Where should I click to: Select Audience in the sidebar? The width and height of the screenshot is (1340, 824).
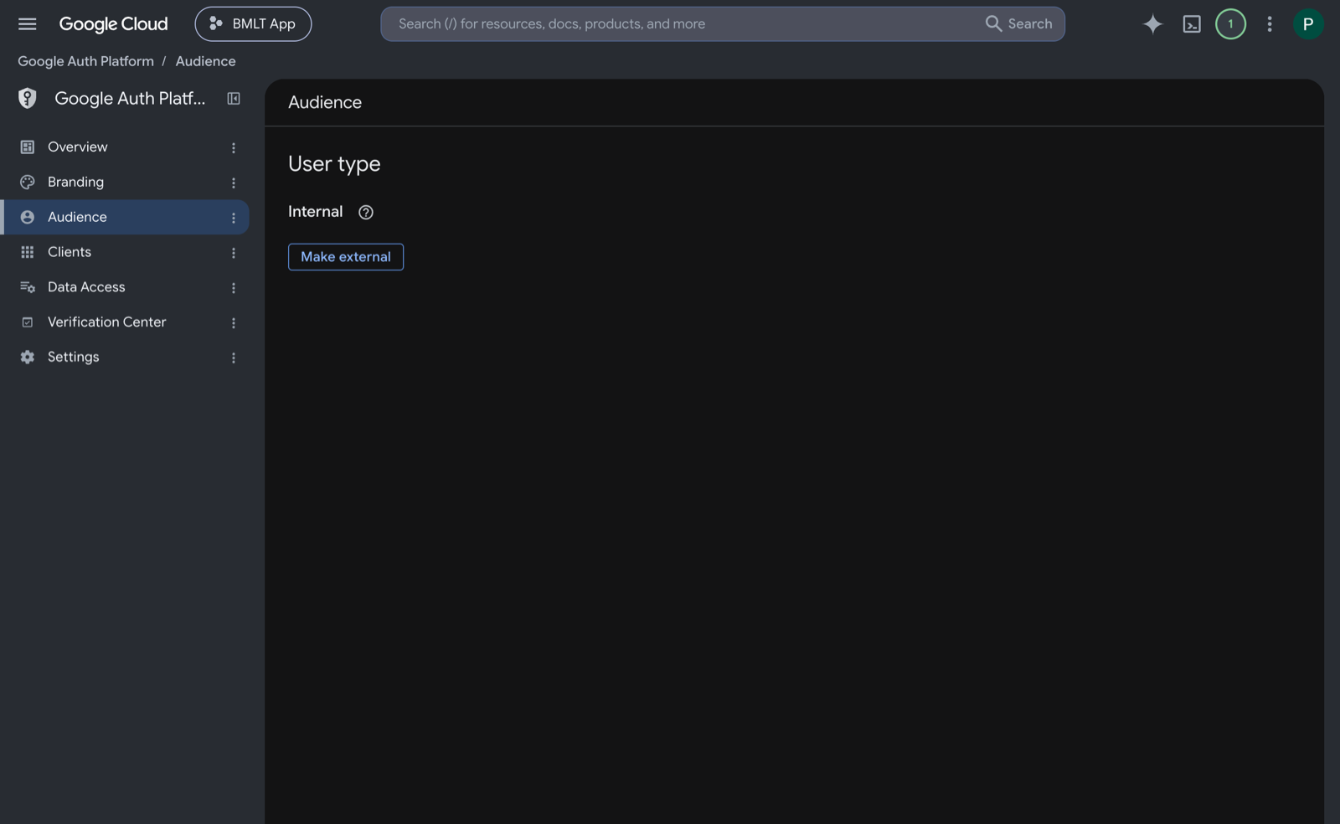[126, 218]
